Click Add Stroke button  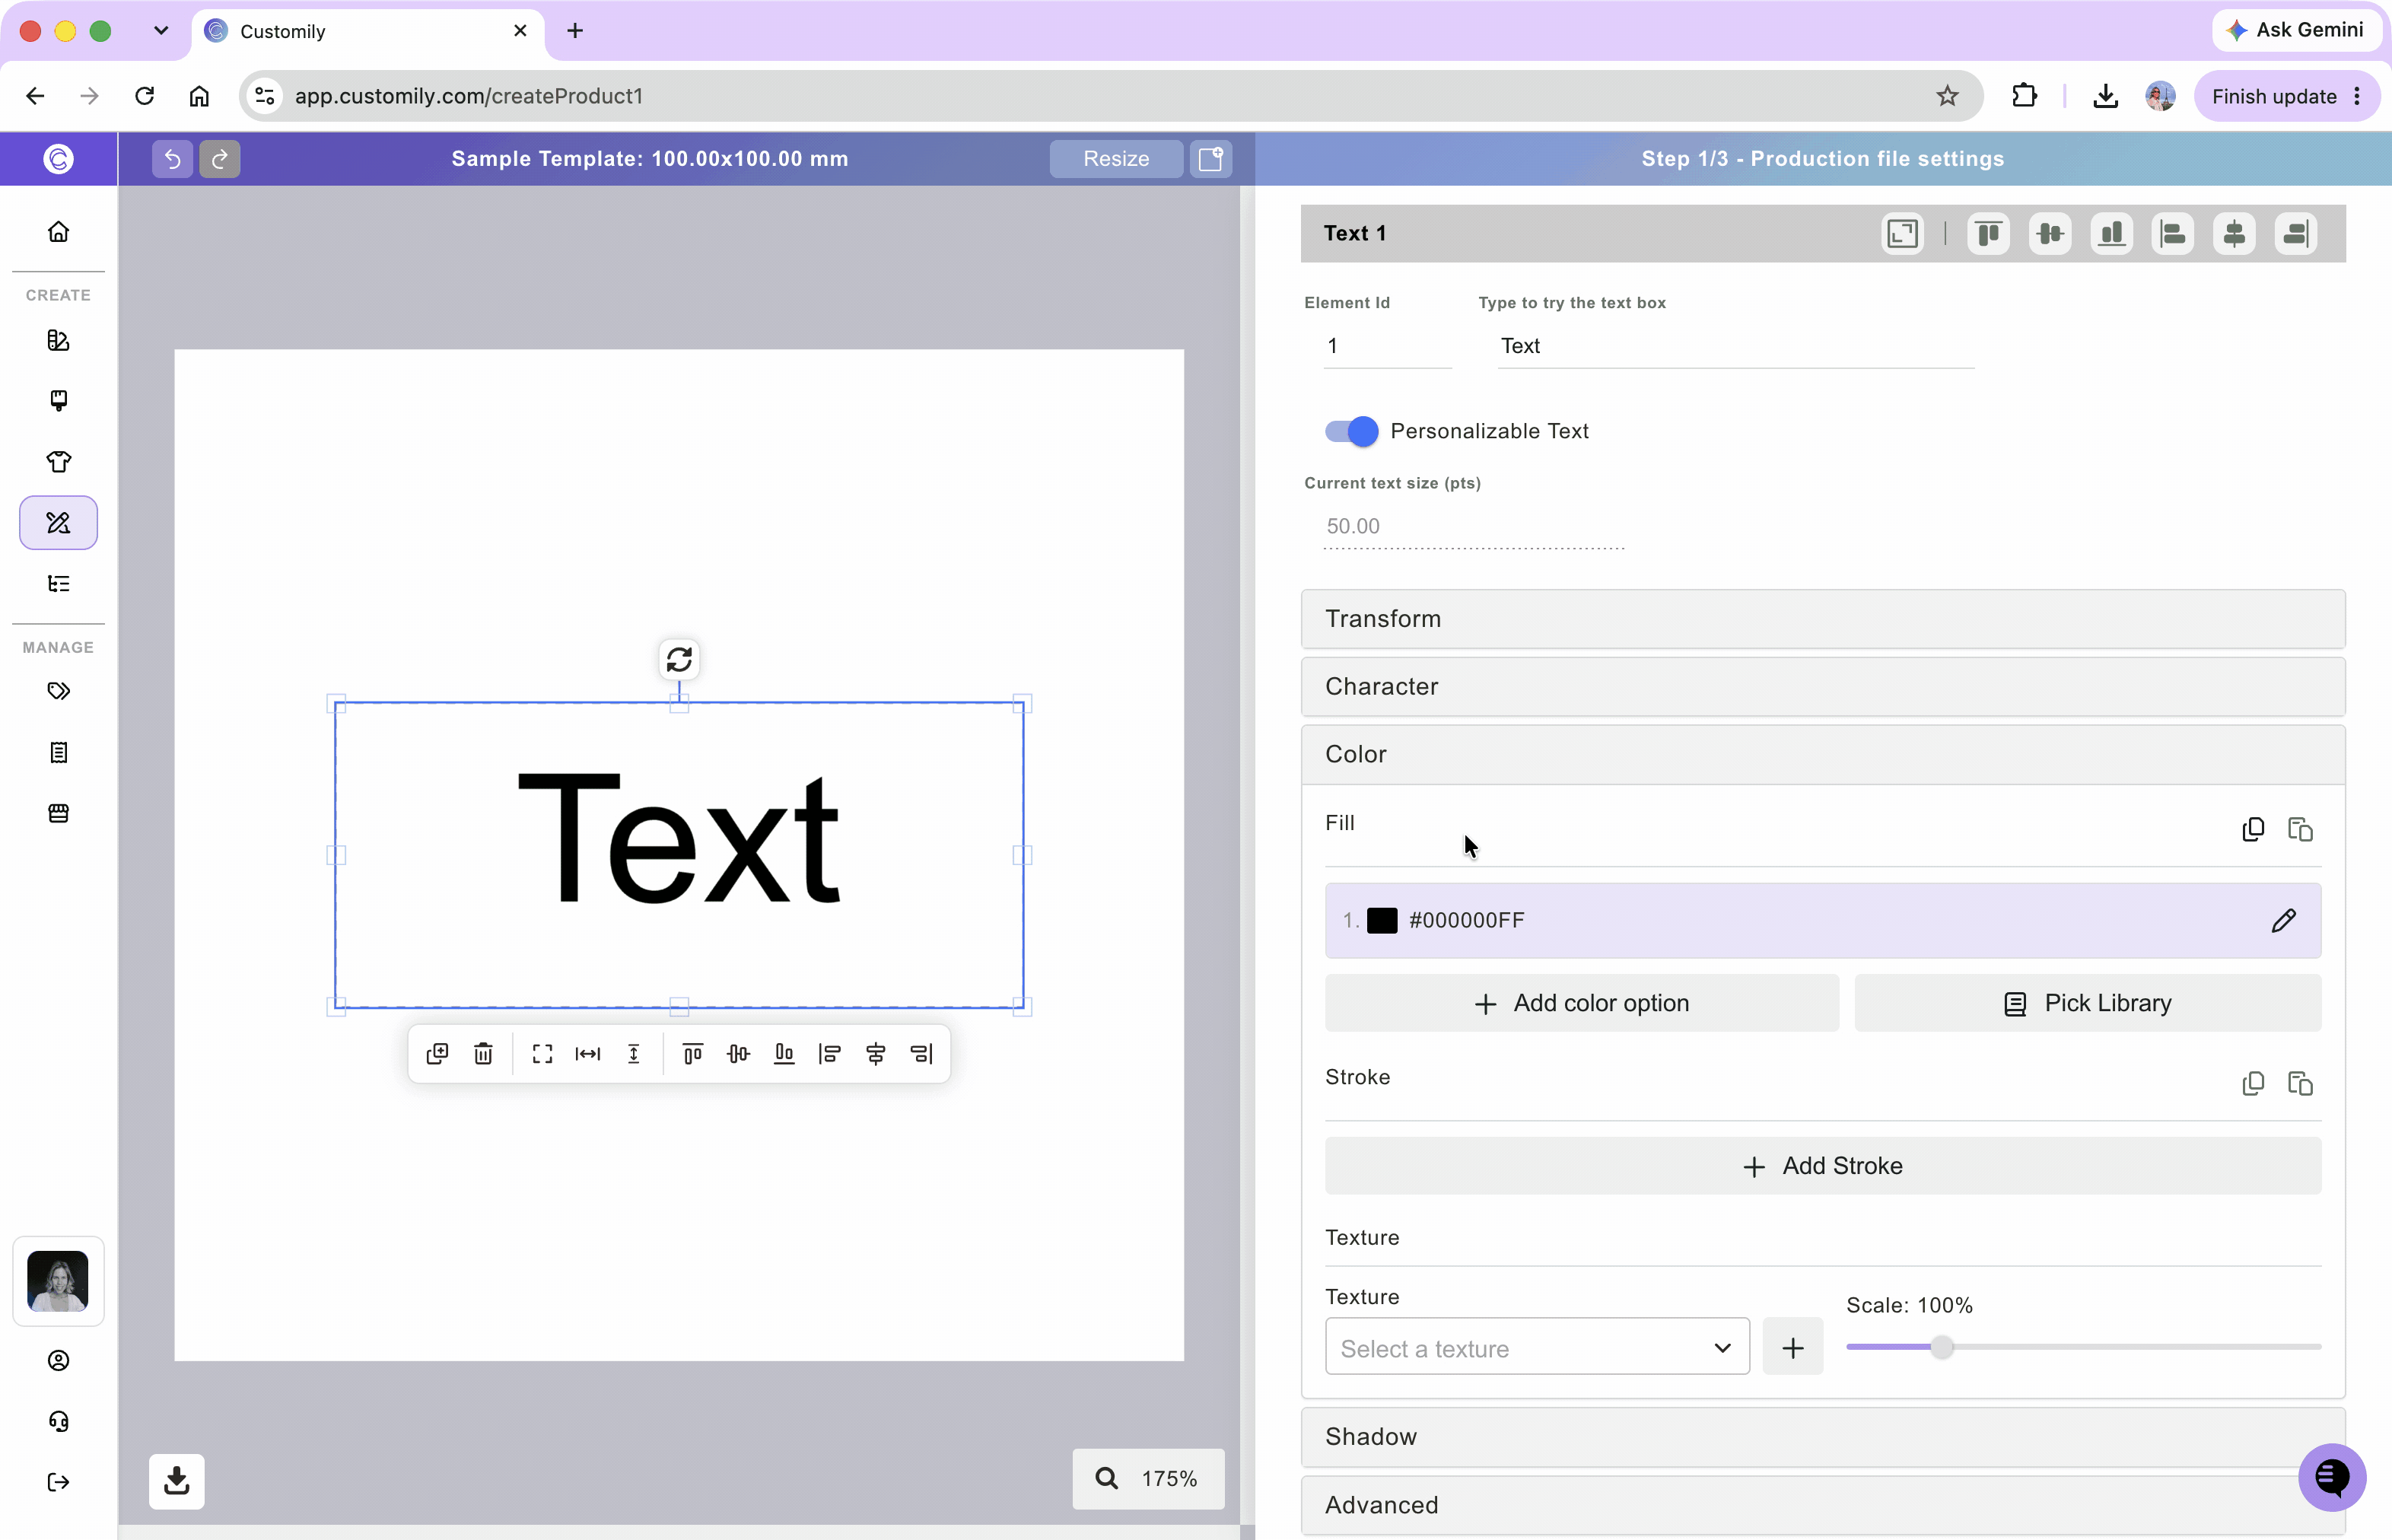[1822, 1166]
